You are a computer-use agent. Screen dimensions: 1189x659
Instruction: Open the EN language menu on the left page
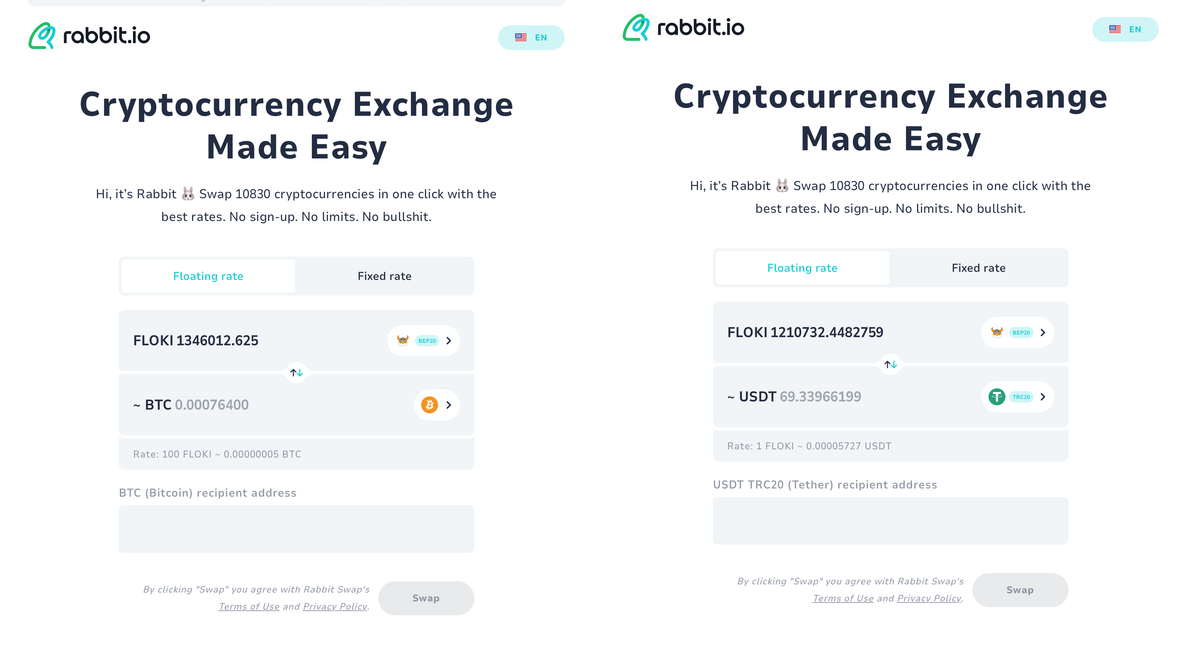531,37
